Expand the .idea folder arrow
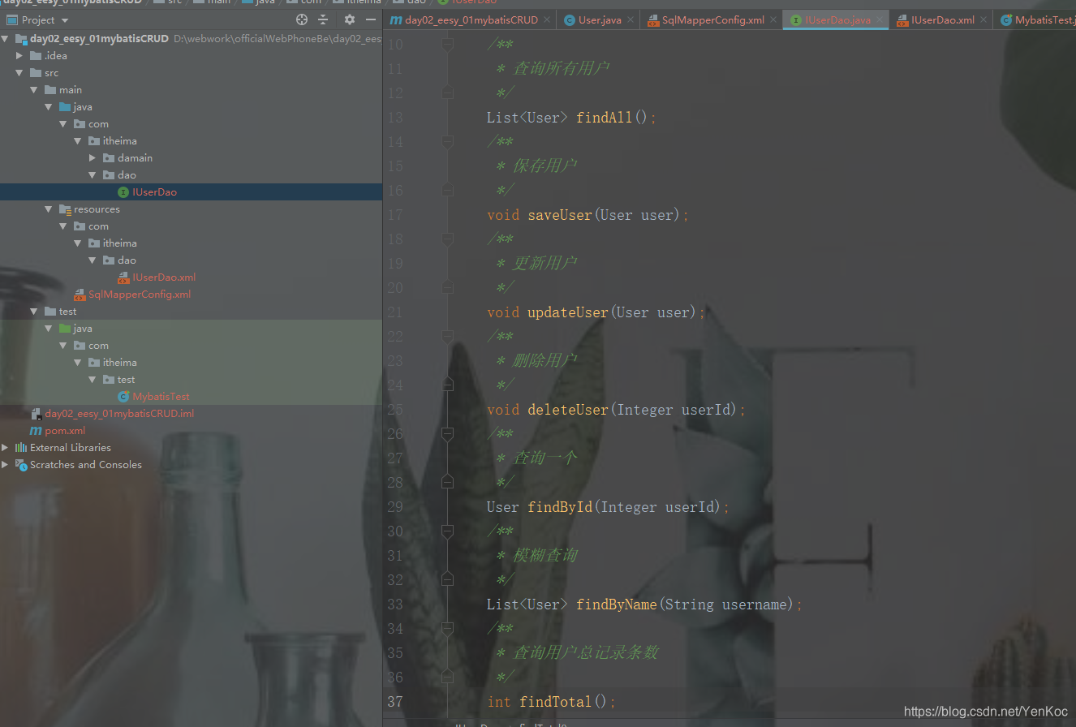Viewport: 1076px width, 727px height. (21, 56)
